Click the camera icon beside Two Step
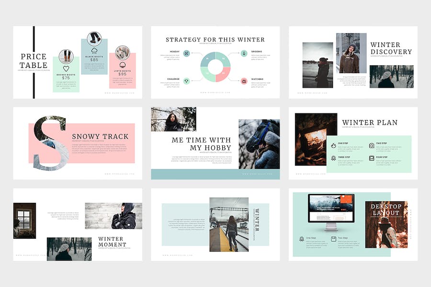Viewport: 431px width, 287px height. (371, 145)
